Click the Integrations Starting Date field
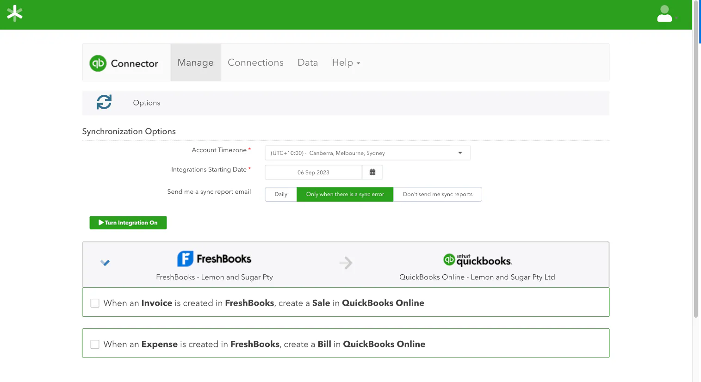The height and width of the screenshot is (382, 701). pos(313,172)
